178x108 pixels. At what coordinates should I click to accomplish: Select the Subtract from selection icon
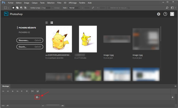click(21, 8)
